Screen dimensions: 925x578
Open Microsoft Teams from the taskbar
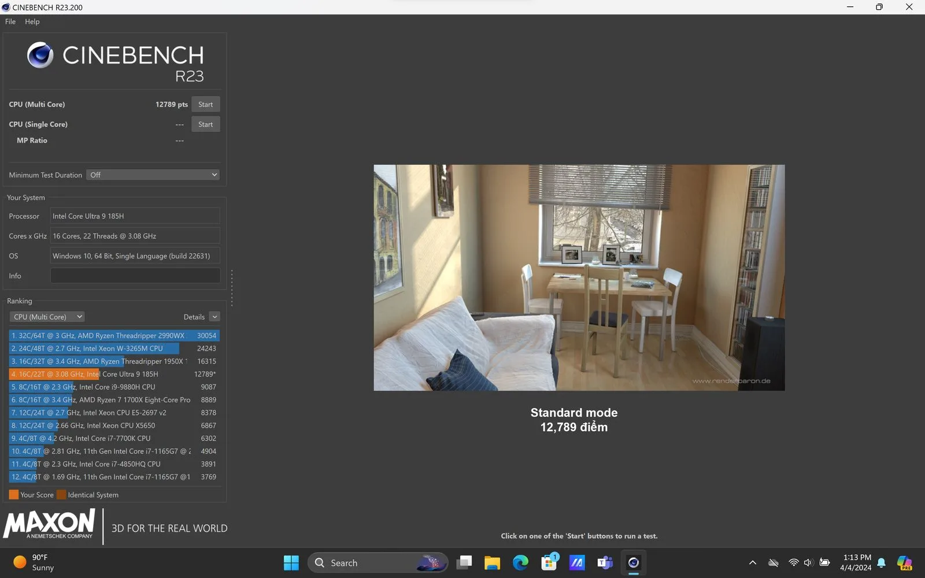(x=605, y=562)
